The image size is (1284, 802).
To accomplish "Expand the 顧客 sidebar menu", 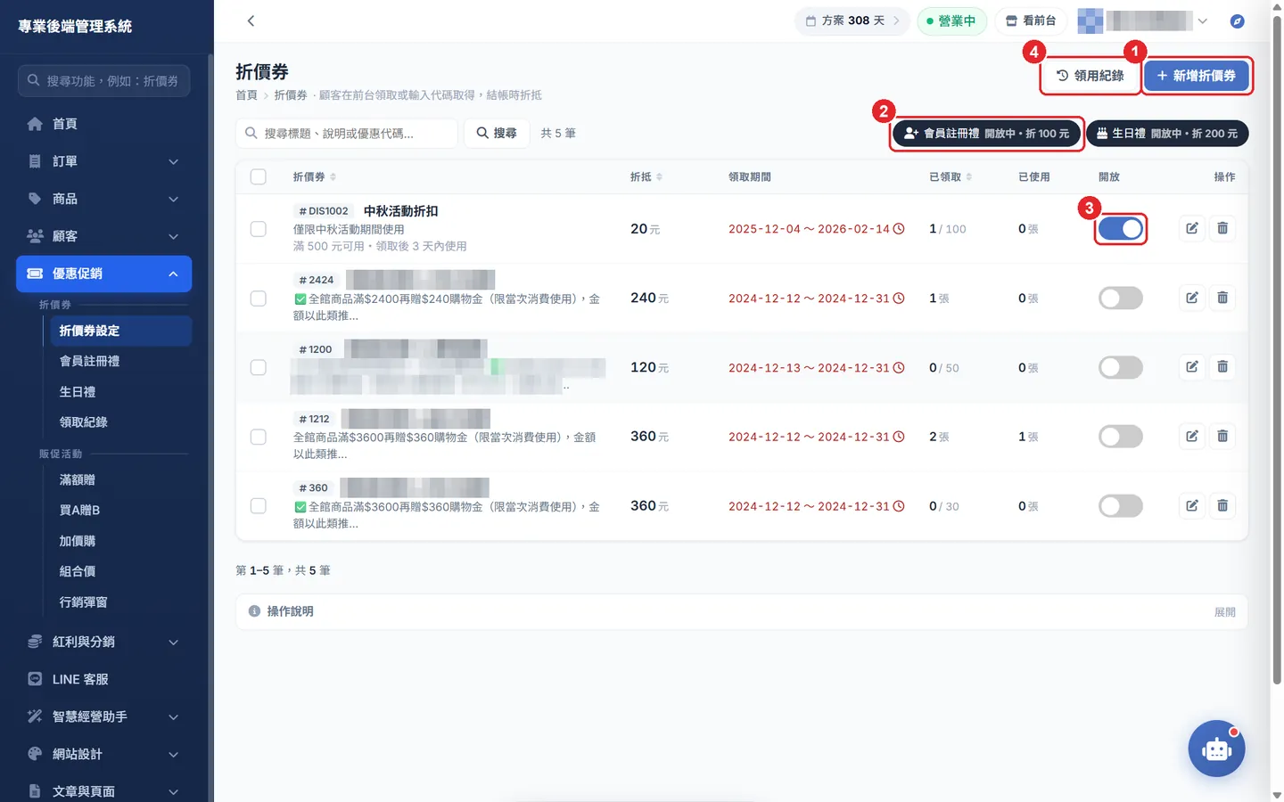I will [104, 236].
